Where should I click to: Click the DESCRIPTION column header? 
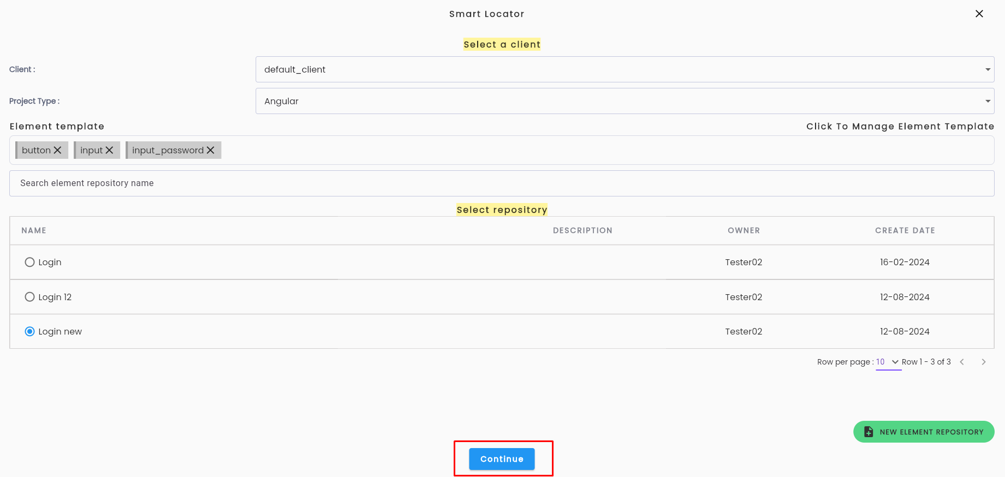582,230
